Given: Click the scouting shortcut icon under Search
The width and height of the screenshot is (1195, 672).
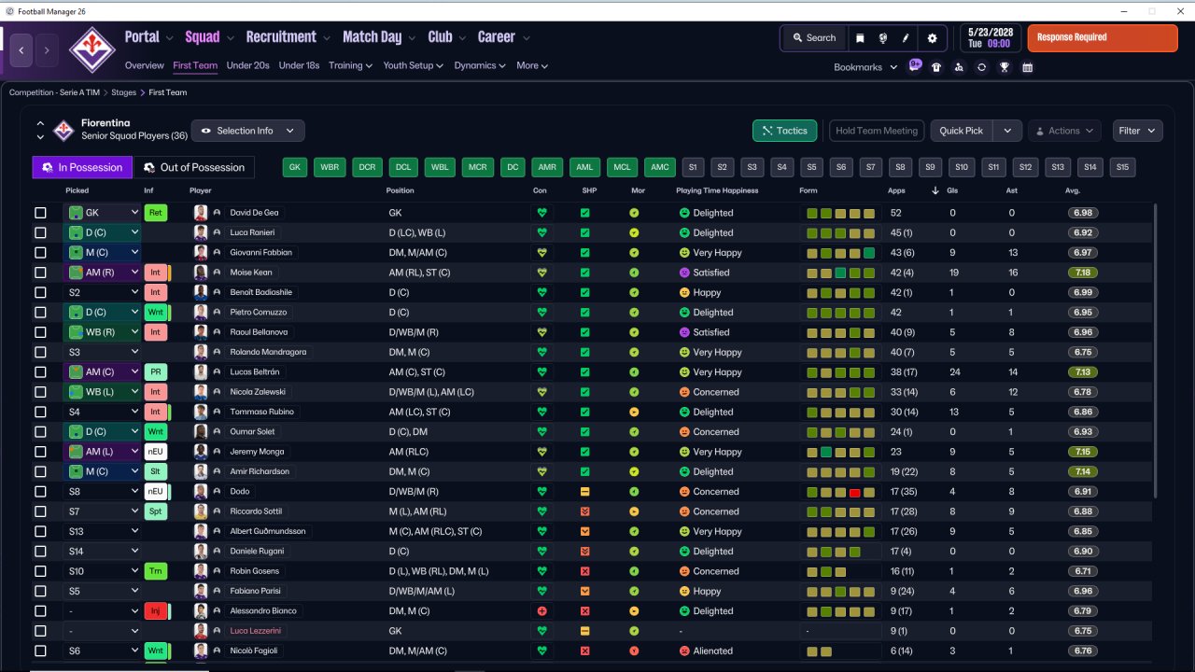Looking at the screenshot, I should (x=959, y=67).
